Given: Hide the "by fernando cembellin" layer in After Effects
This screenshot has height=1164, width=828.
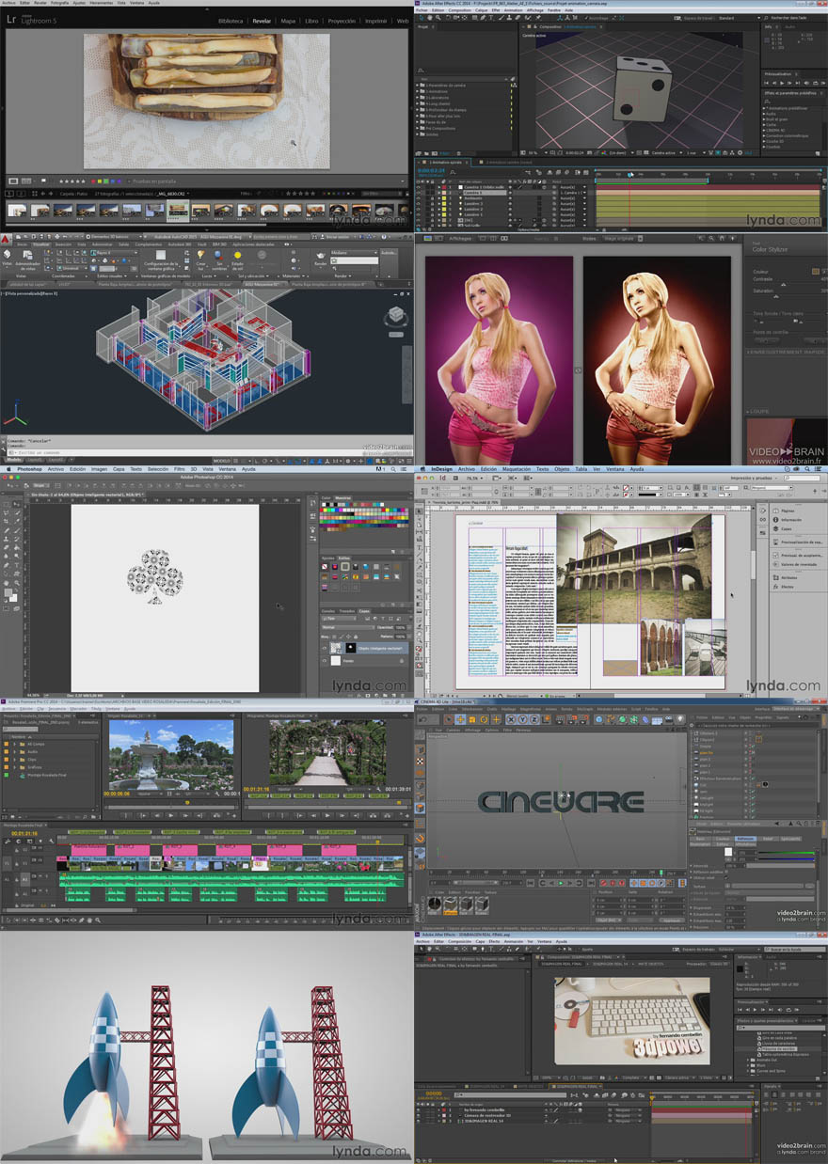Looking at the screenshot, I should 419,1110.
